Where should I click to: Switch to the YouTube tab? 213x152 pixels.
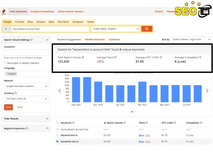click(19, 22)
